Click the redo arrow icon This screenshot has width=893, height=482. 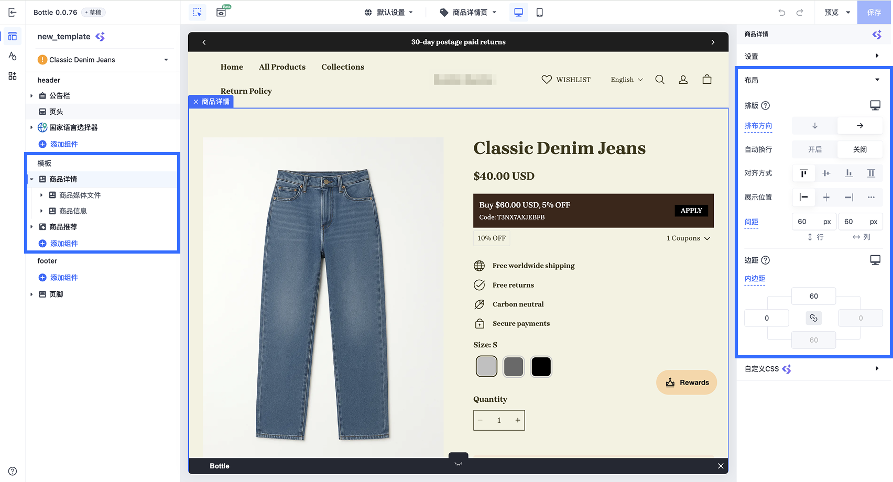tap(800, 12)
